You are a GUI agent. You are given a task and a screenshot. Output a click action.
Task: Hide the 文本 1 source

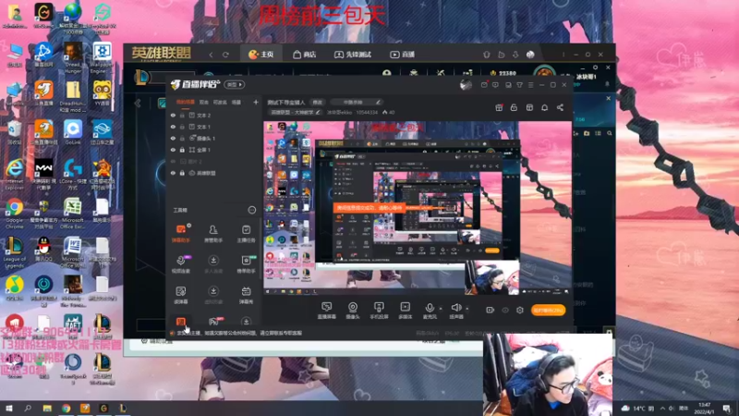[173, 127]
